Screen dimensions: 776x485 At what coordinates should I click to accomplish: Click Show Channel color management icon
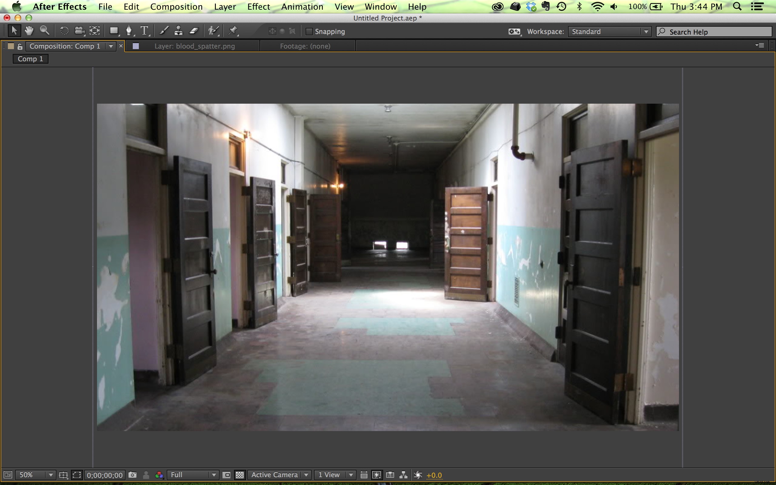(159, 475)
